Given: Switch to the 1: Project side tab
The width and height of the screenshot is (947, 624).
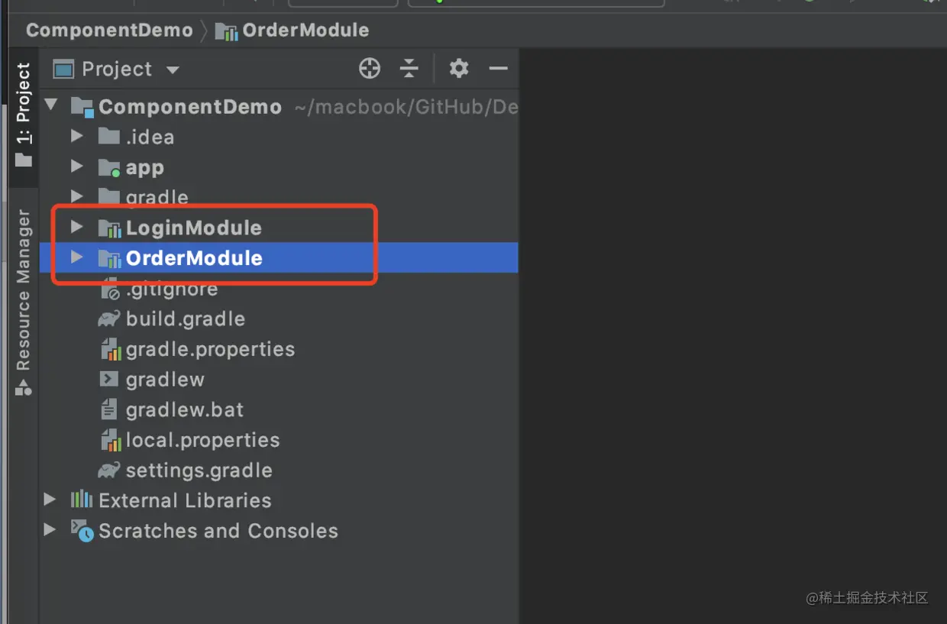Looking at the screenshot, I should point(24,115).
